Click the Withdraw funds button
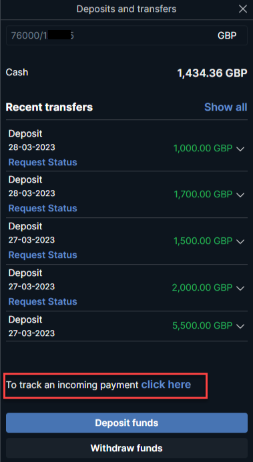This screenshot has height=462, width=253. point(127,448)
